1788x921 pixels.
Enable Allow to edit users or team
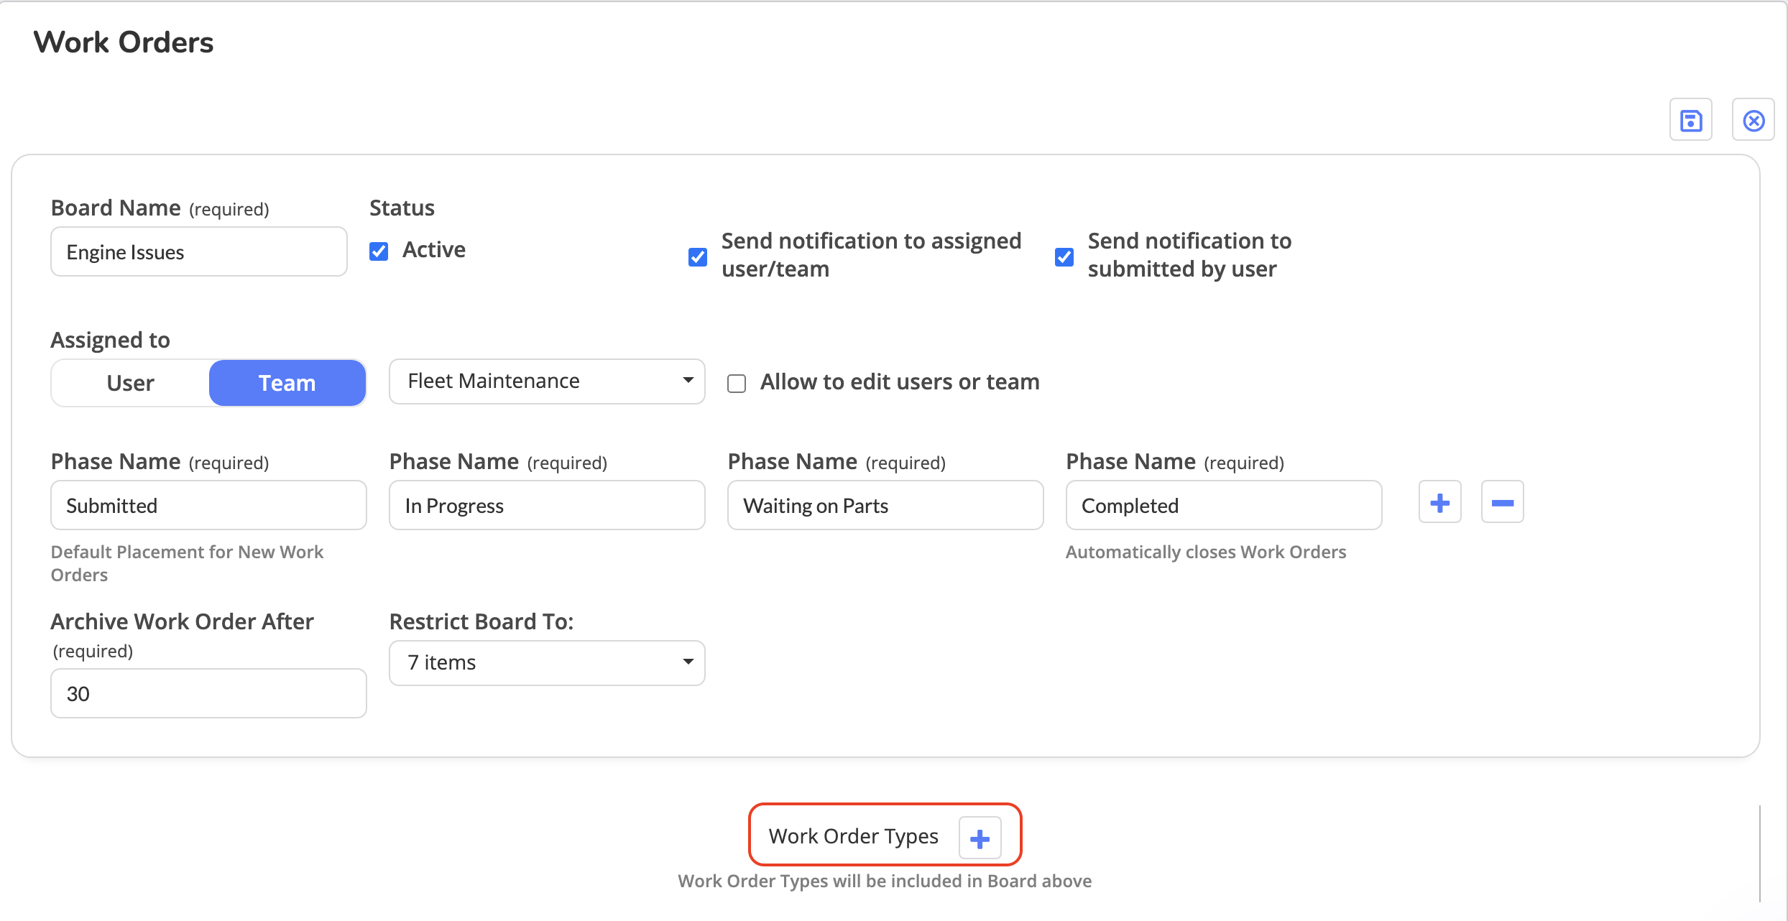(x=737, y=383)
